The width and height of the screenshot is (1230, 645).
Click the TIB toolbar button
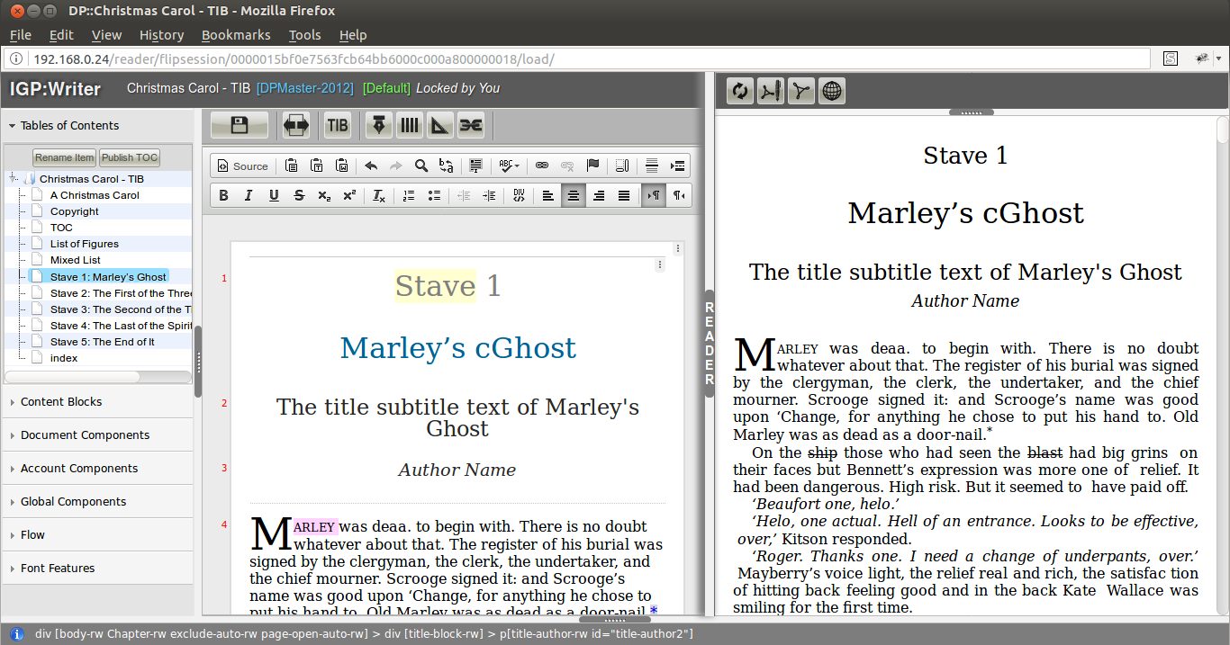point(338,125)
